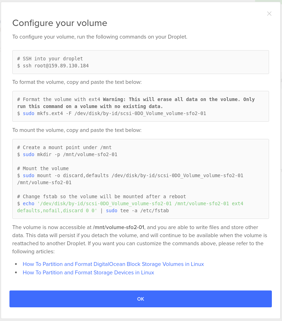282x321 pixels.
Task: Open the DigitalOcean Block Storage Volumes article link
Action: pyautogui.click(x=113, y=264)
